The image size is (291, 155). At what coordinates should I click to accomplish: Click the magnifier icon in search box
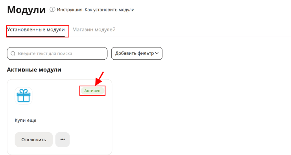13,53
